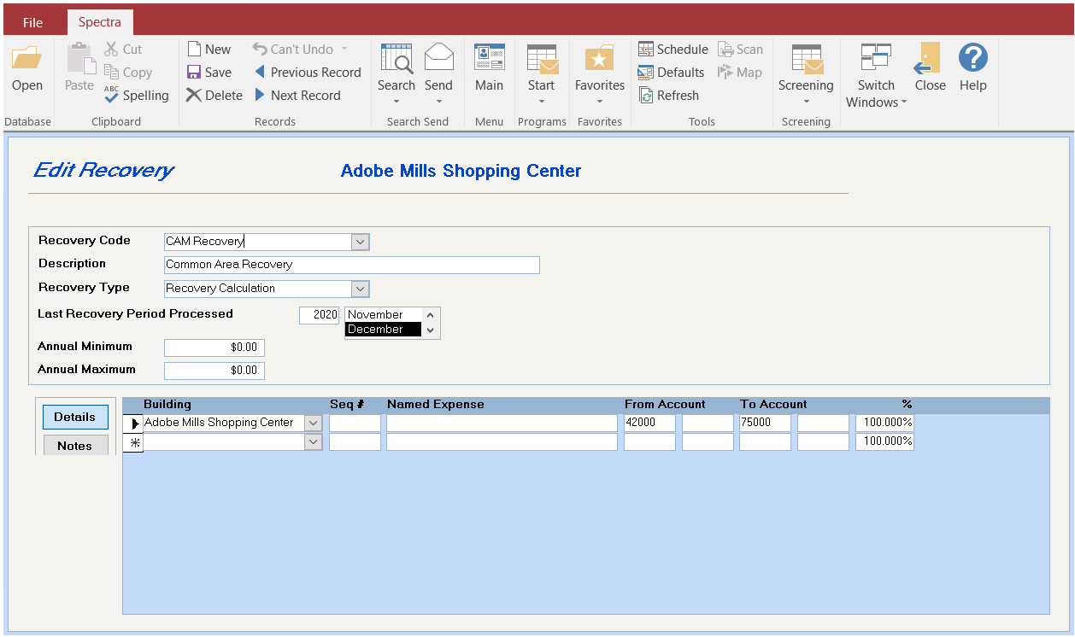Click the Annual Minimum amount field

tap(214, 348)
